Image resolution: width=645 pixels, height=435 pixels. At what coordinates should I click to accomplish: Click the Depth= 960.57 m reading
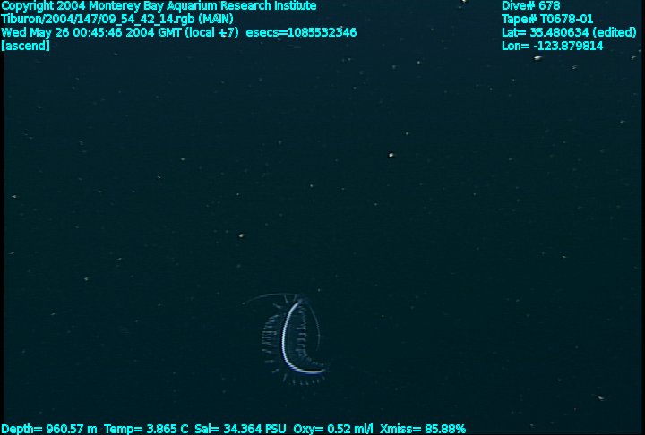pyautogui.click(x=49, y=429)
